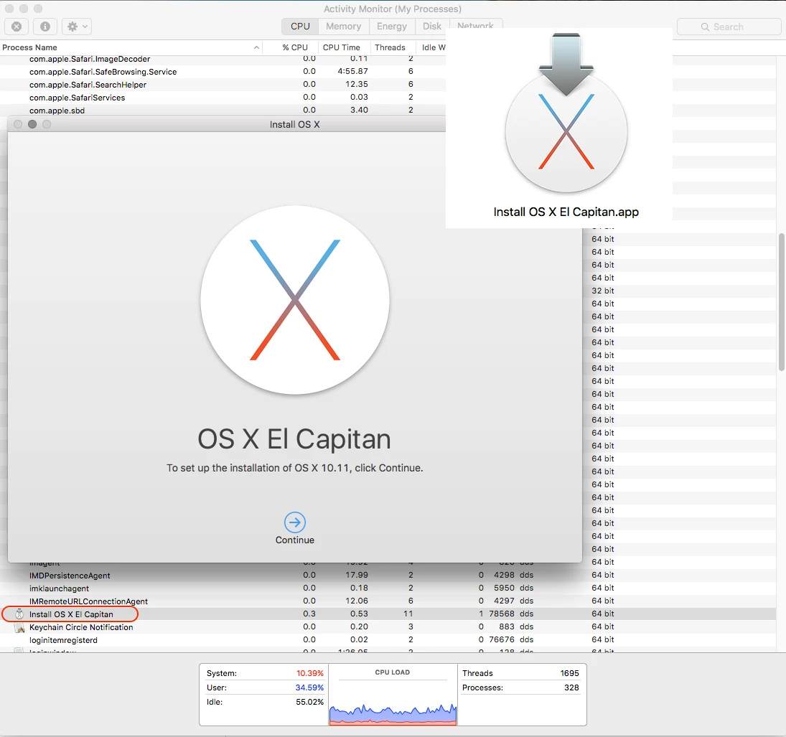The width and height of the screenshot is (786, 737).
Task: Click the 32 bit entry in Kind column
Action: pos(602,291)
